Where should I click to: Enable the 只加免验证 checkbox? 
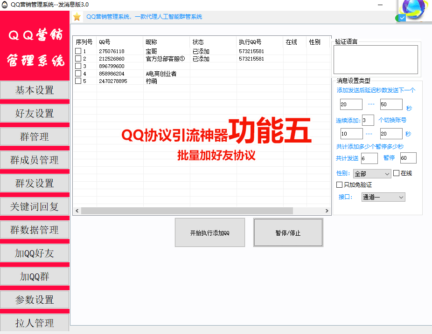click(340, 184)
